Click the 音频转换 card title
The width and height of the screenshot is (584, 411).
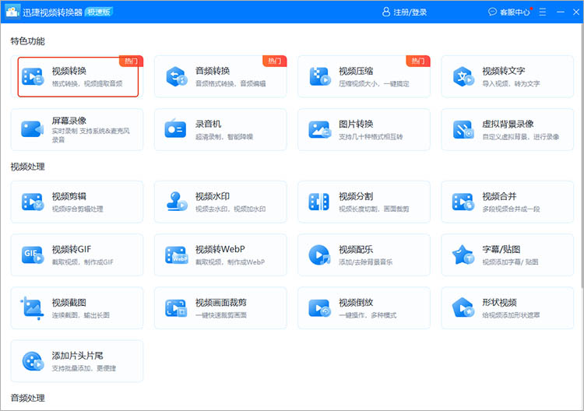pos(213,71)
